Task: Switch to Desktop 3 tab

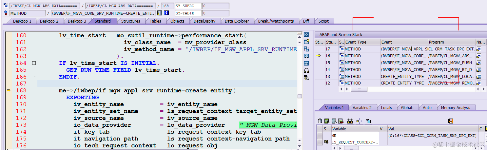Action: 77,21
